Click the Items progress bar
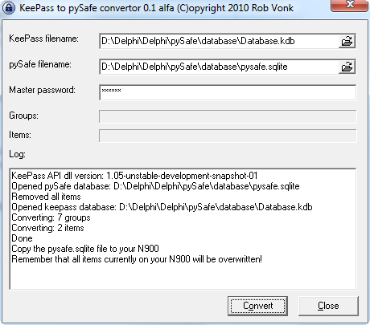370x325 pixels. tap(228, 136)
